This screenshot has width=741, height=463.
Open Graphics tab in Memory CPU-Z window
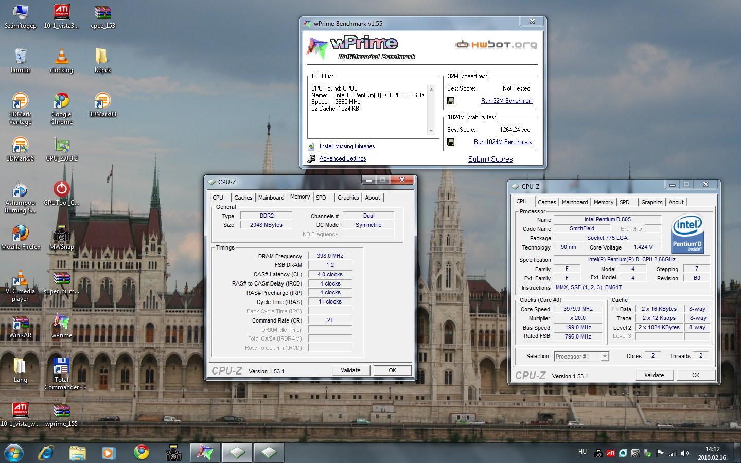[348, 198]
